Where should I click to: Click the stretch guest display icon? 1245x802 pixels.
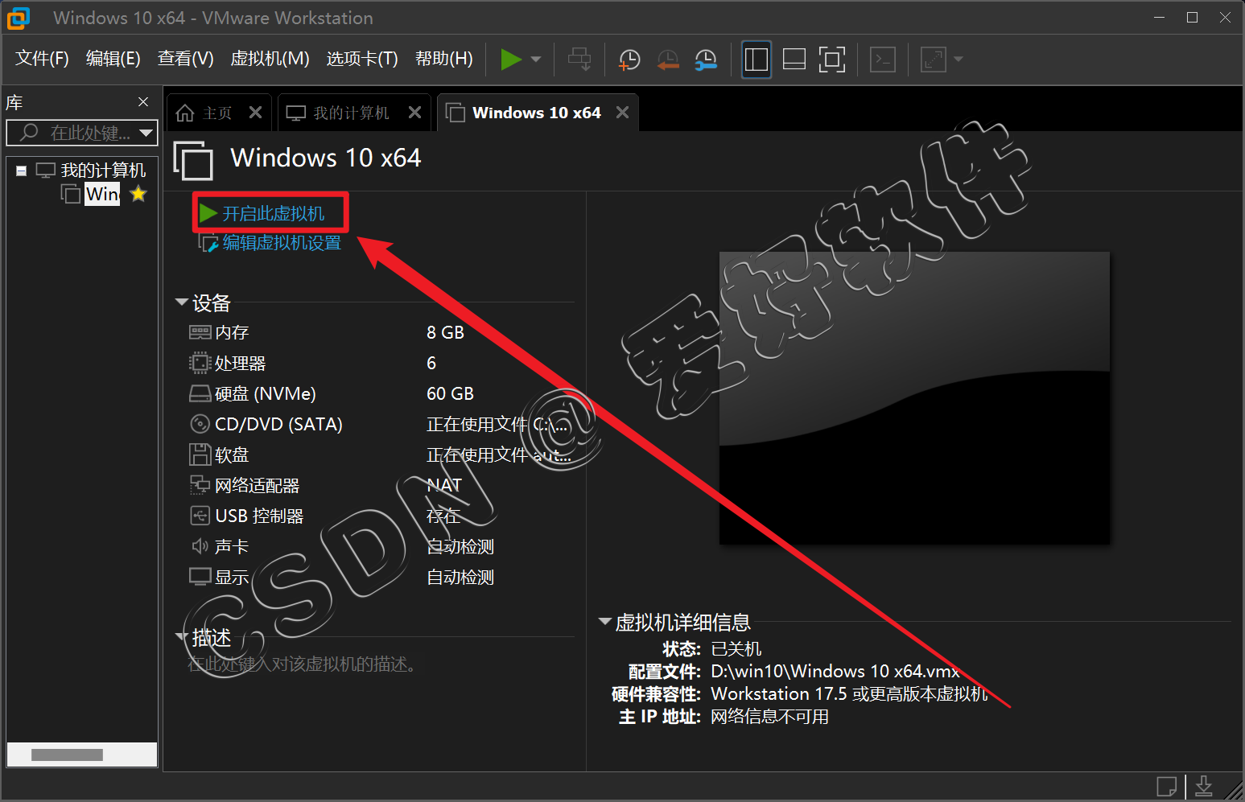point(934,60)
